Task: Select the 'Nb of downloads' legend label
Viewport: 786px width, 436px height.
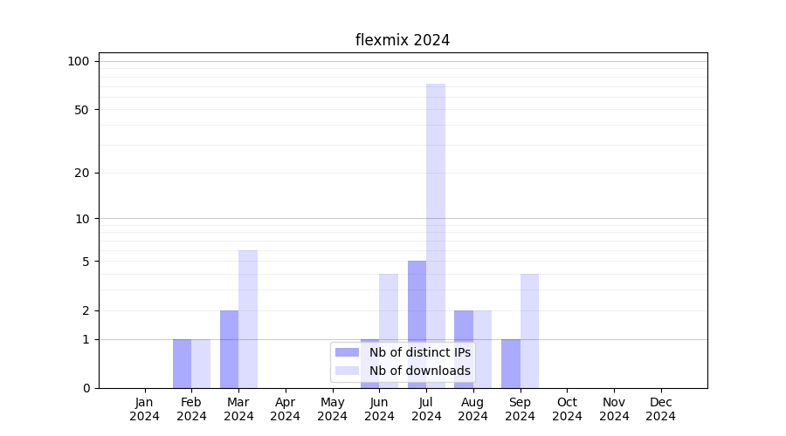Action: (x=419, y=371)
